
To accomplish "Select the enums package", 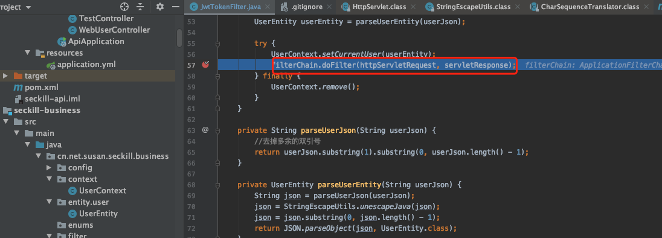I will (x=81, y=225).
